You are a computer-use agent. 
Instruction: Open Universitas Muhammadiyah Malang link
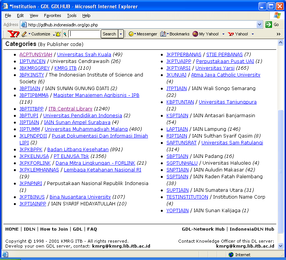click(86, 129)
